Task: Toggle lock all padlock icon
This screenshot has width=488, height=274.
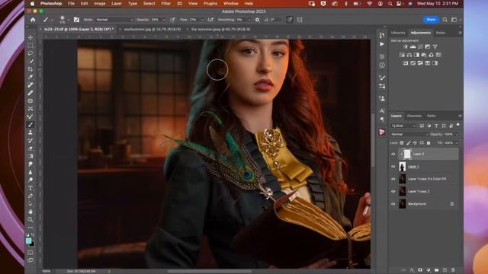Action: point(429,143)
